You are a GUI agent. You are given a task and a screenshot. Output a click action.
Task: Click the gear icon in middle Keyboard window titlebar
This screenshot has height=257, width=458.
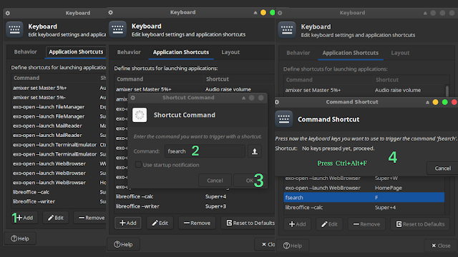110,13
